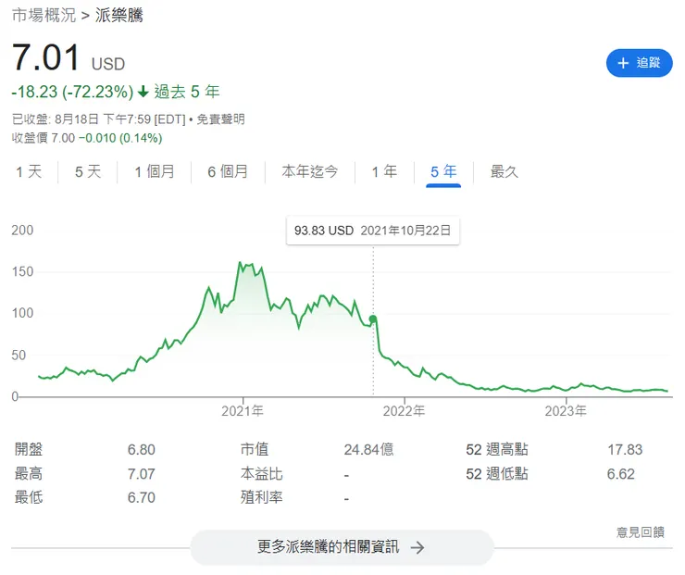The height and width of the screenshot is (575, 685).
Task: Click the 開盤 value 6.80
Action: point(141,450)
